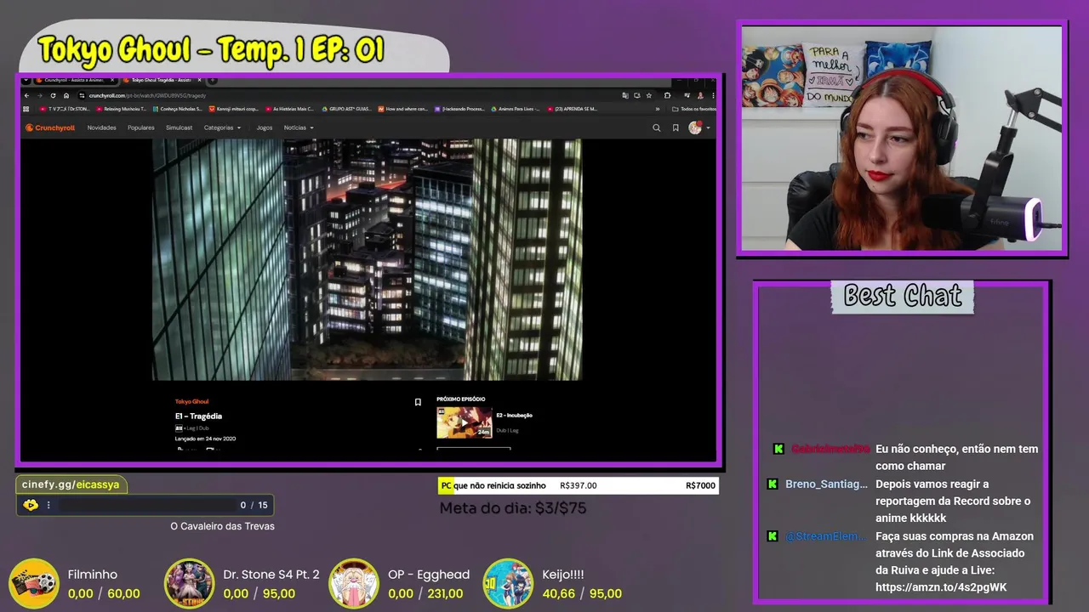
Task: Open the user profile avatar in Crunchyroll
Action: [695, 127]
